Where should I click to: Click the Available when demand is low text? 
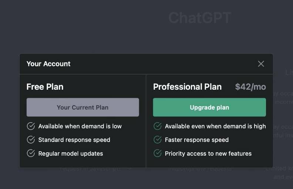click(x=80, y=126)
